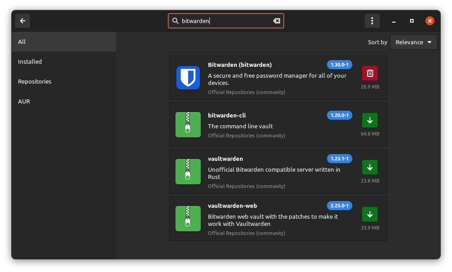The width and height of the screenshot is (452, 272).
Task: Click repository label under bitwarden-cli
Action: pyautogui.click(x=246, y=136)
